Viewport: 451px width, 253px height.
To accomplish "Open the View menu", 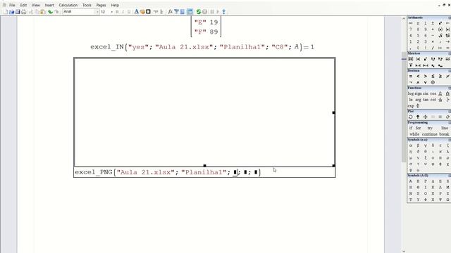I will pyautogui.click(x=36, y=5).
